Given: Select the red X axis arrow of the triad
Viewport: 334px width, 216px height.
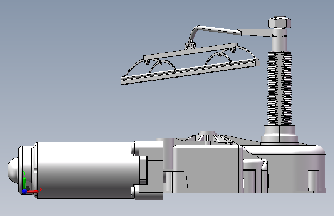Looking at the screenshot, I should tap(32, 191).
